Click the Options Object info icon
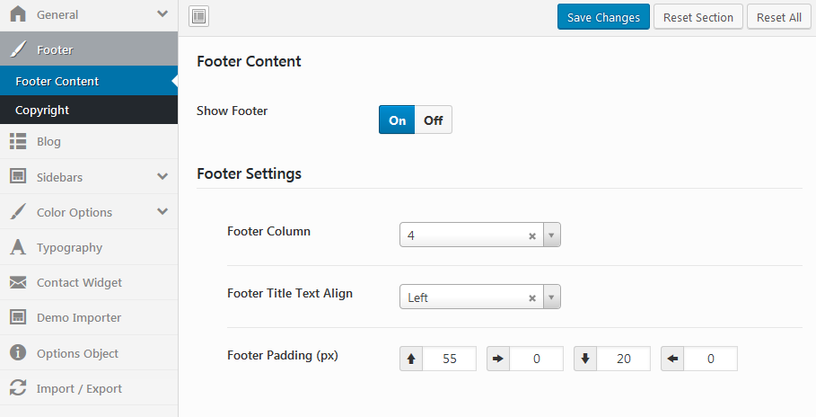The height and width of the screenshot is (417, 816). (17, 353)
